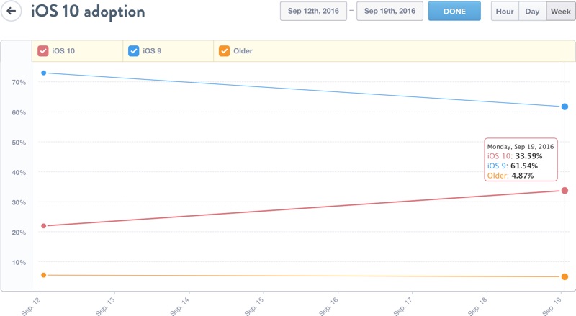
Task: Click the iOS 10 adoption page title
Action: (88, 12)
